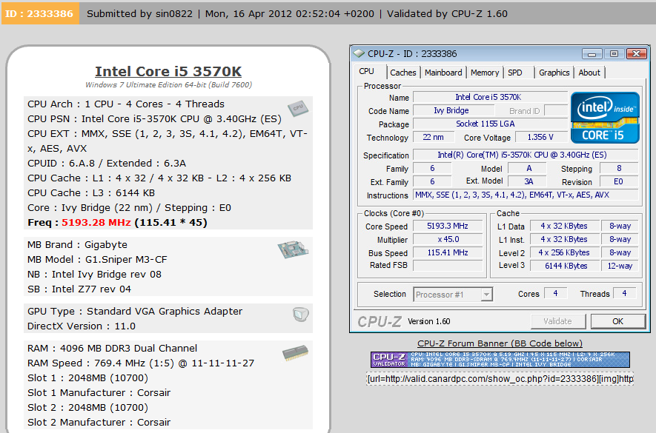Image resolution: width=656 pixels, height=433 pixels.
Task: Click the Intel Core i5 inside logo
Action: pyautogui.click(x=605, y=118)
